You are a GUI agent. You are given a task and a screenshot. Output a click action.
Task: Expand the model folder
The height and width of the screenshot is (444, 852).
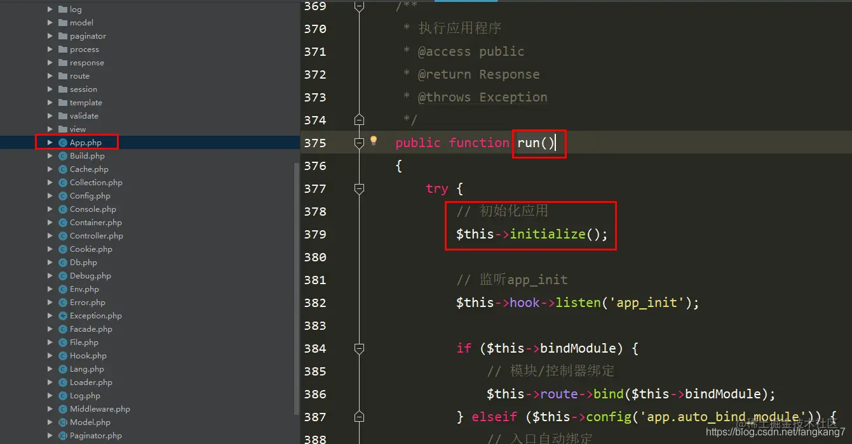coord(50,23)
